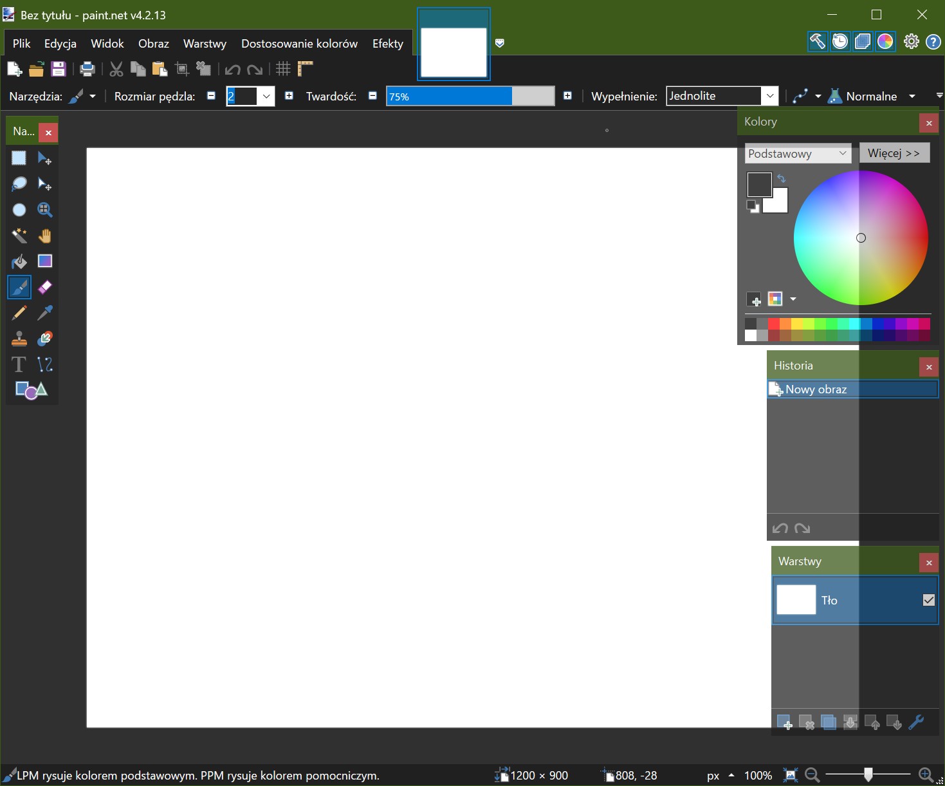
Task: Open the Normalne blend mode dropdown
Action: pos(912,96)
